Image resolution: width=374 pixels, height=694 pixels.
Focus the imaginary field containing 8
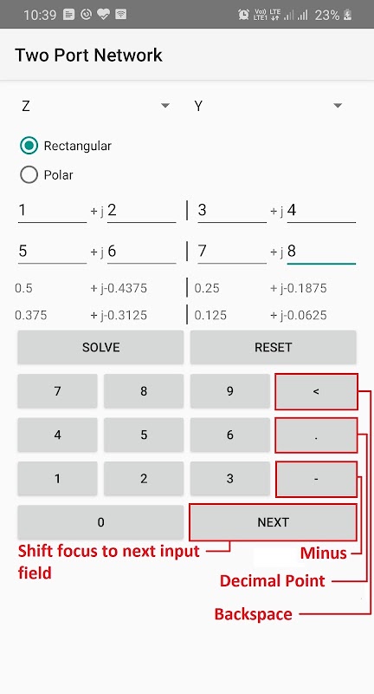click(x=321, y=252)
